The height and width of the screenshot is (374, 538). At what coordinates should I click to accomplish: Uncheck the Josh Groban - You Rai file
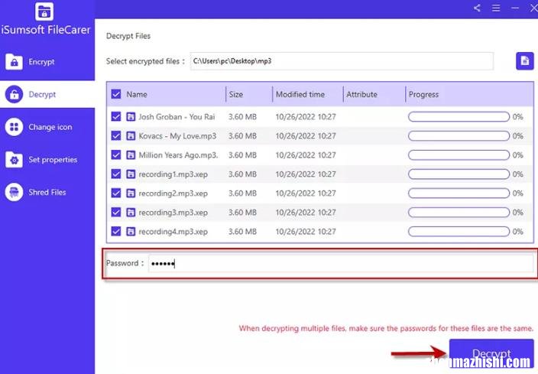click(116, 117)
